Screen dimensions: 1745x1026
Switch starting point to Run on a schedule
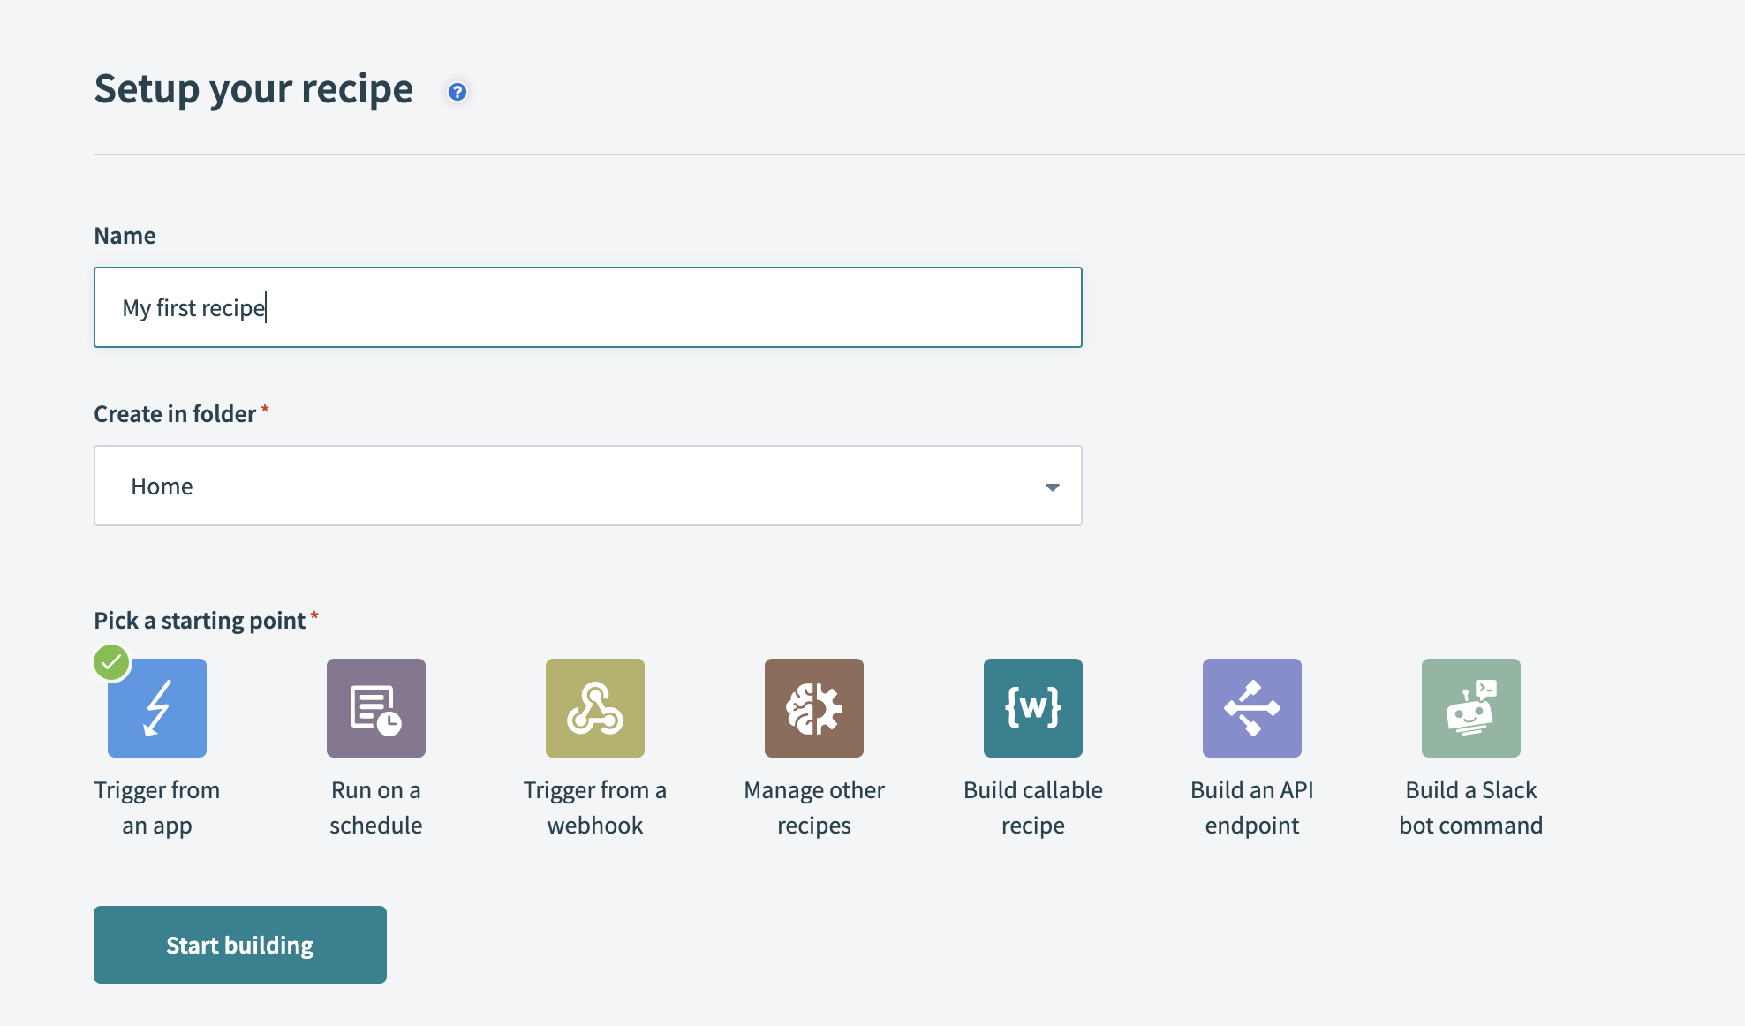pos(375,707)
